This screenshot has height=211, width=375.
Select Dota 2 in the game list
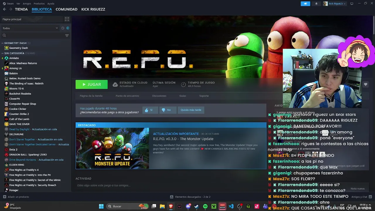pyautogui.click(x=13, y=149)
